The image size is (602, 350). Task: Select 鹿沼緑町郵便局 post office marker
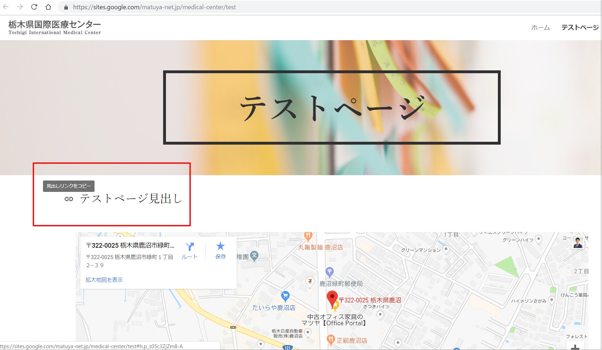coord(329,272)
